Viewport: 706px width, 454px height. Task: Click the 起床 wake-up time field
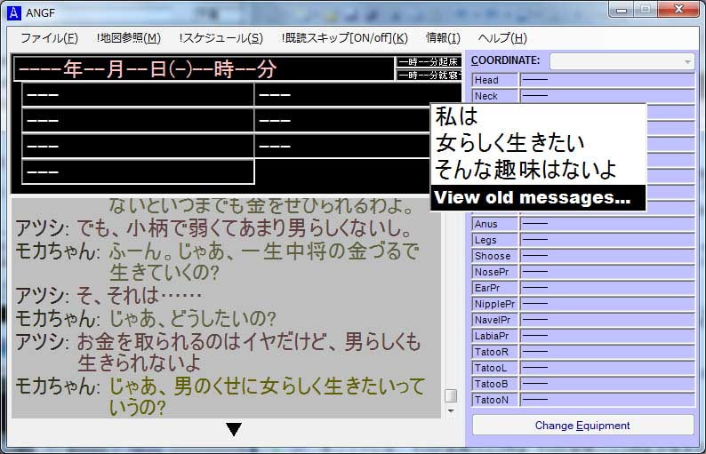pyautogui.click(x=428, y=62)
